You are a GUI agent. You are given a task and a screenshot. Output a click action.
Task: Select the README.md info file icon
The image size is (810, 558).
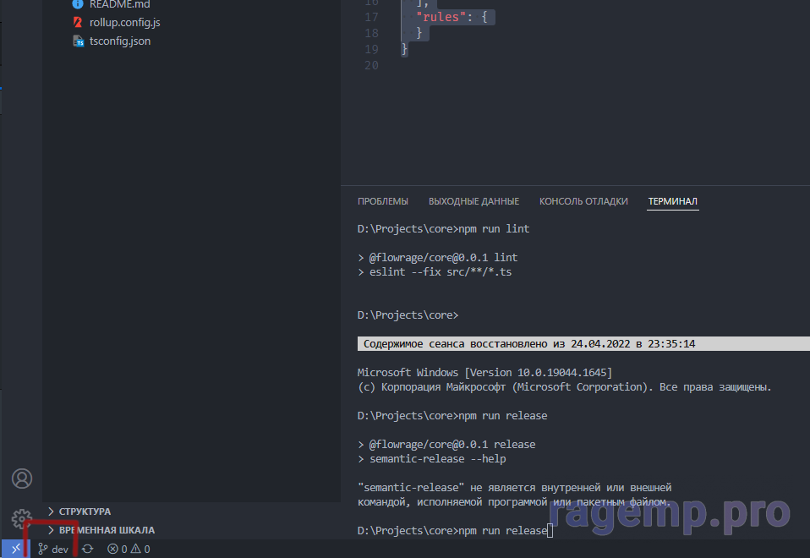78,4
